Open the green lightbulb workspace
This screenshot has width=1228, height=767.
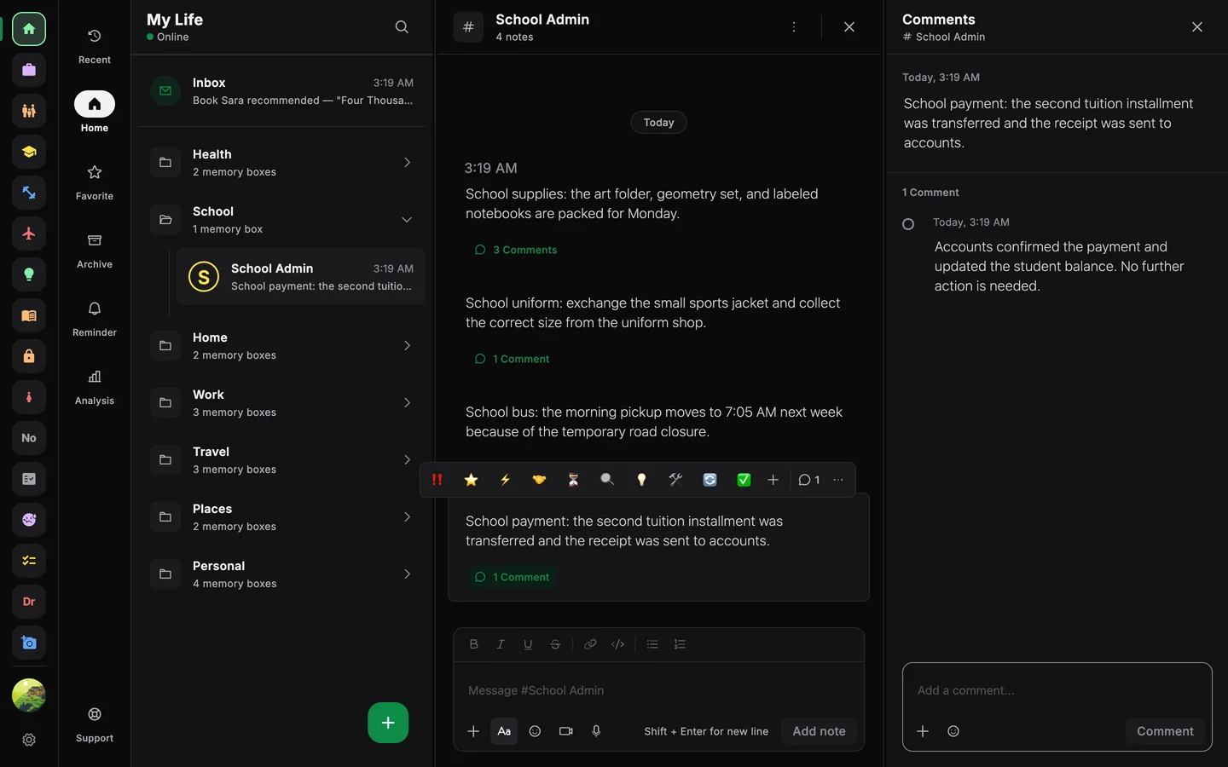click(29, 274)
